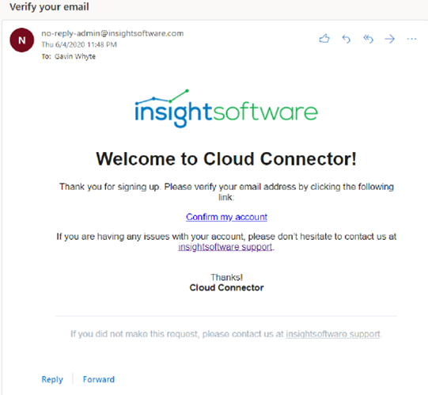This screenshot has width=428, height=395.
Task: Click the Verify your email subject line
Action: pos(49,7)
